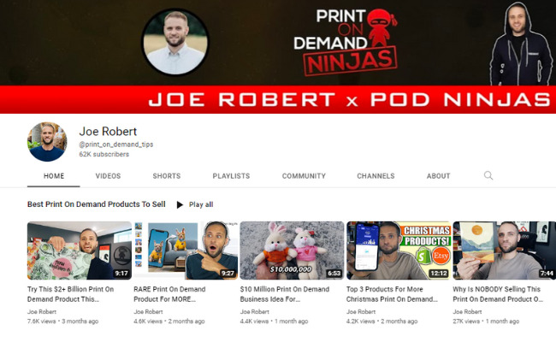
Task: Switch to the Videos tab
Action: tap(108, 176)
